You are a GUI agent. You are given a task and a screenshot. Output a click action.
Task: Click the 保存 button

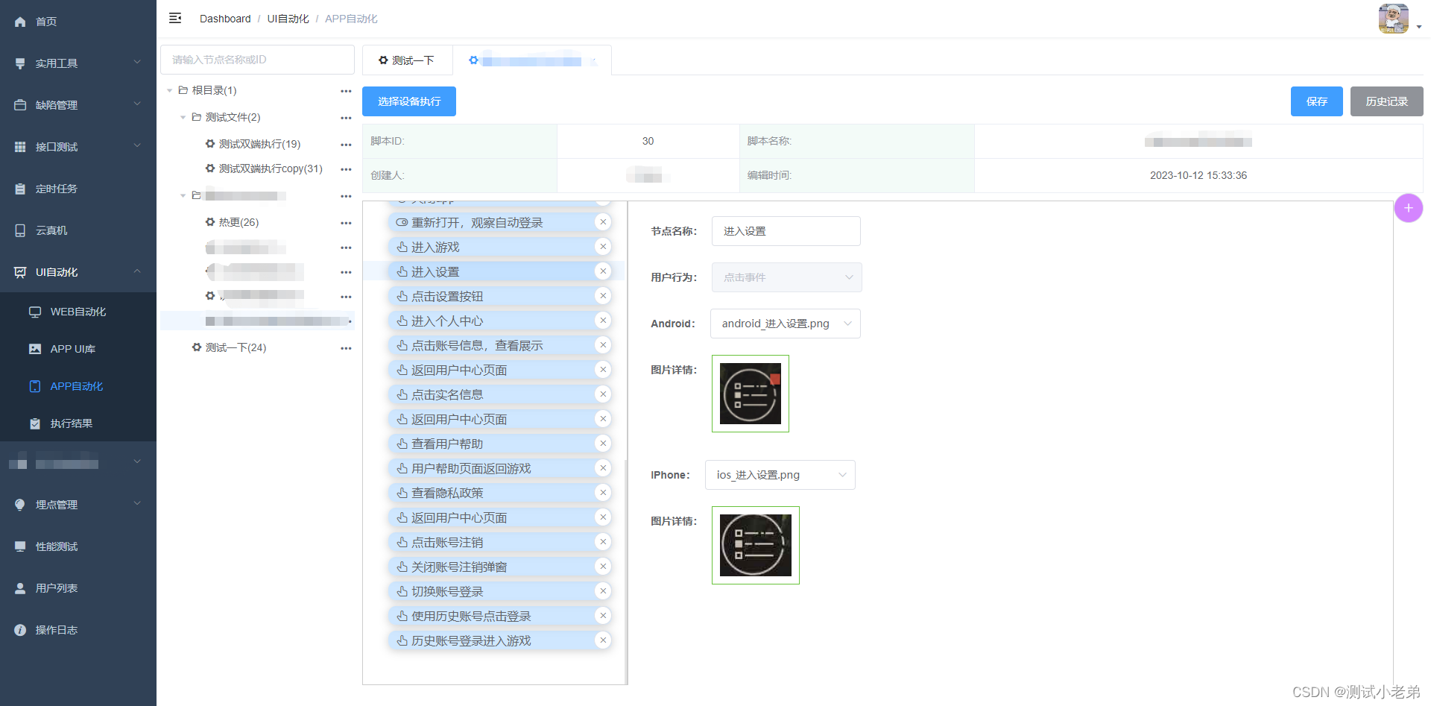(1316, 101)
